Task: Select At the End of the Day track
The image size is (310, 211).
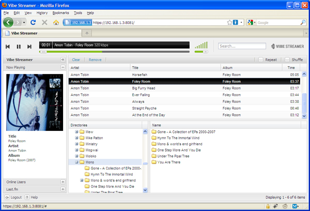Action: coord(184,115)
